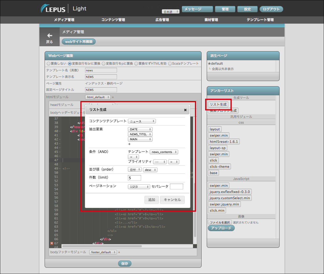324x274 pixels.
Task: Select 会員以外非表示 derived page
Action: [223, 69]
